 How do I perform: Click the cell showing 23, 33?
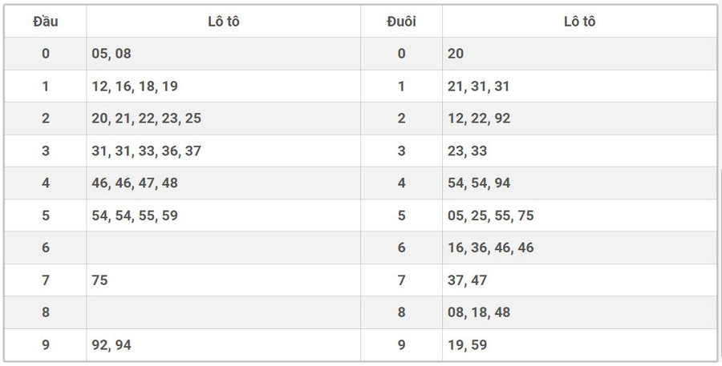click(x=467, y=151)
